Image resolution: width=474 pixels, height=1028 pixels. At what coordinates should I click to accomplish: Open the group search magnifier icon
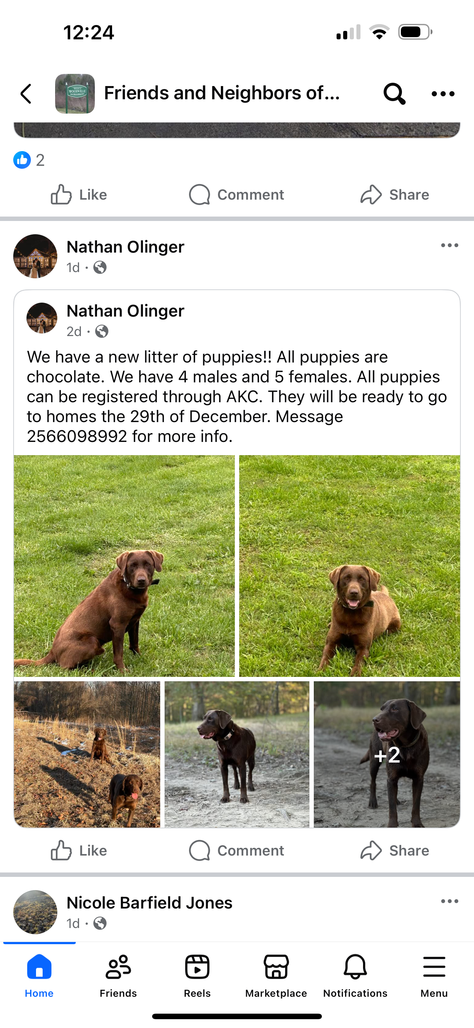coord(394,94)
